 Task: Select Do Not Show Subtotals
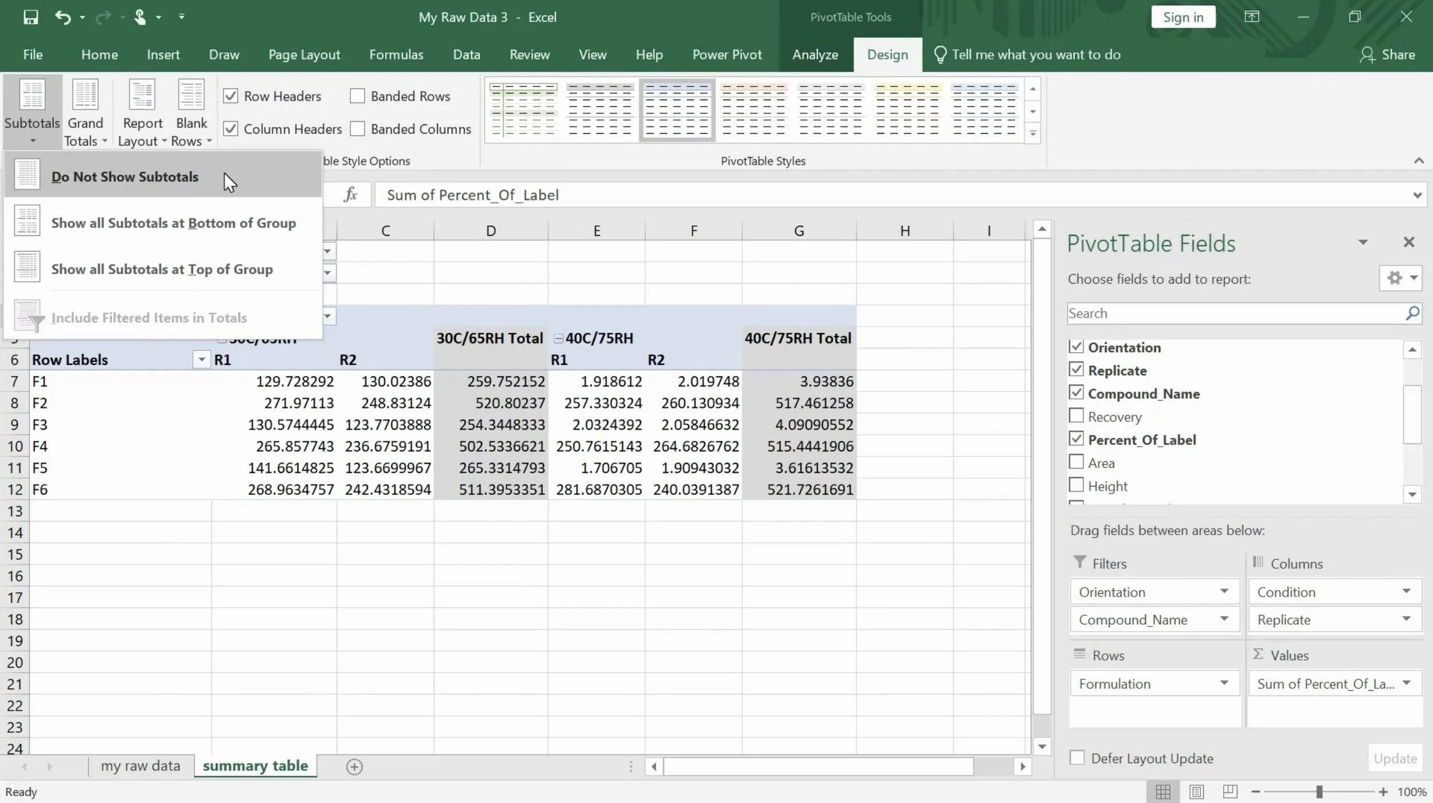click(125, 176)
